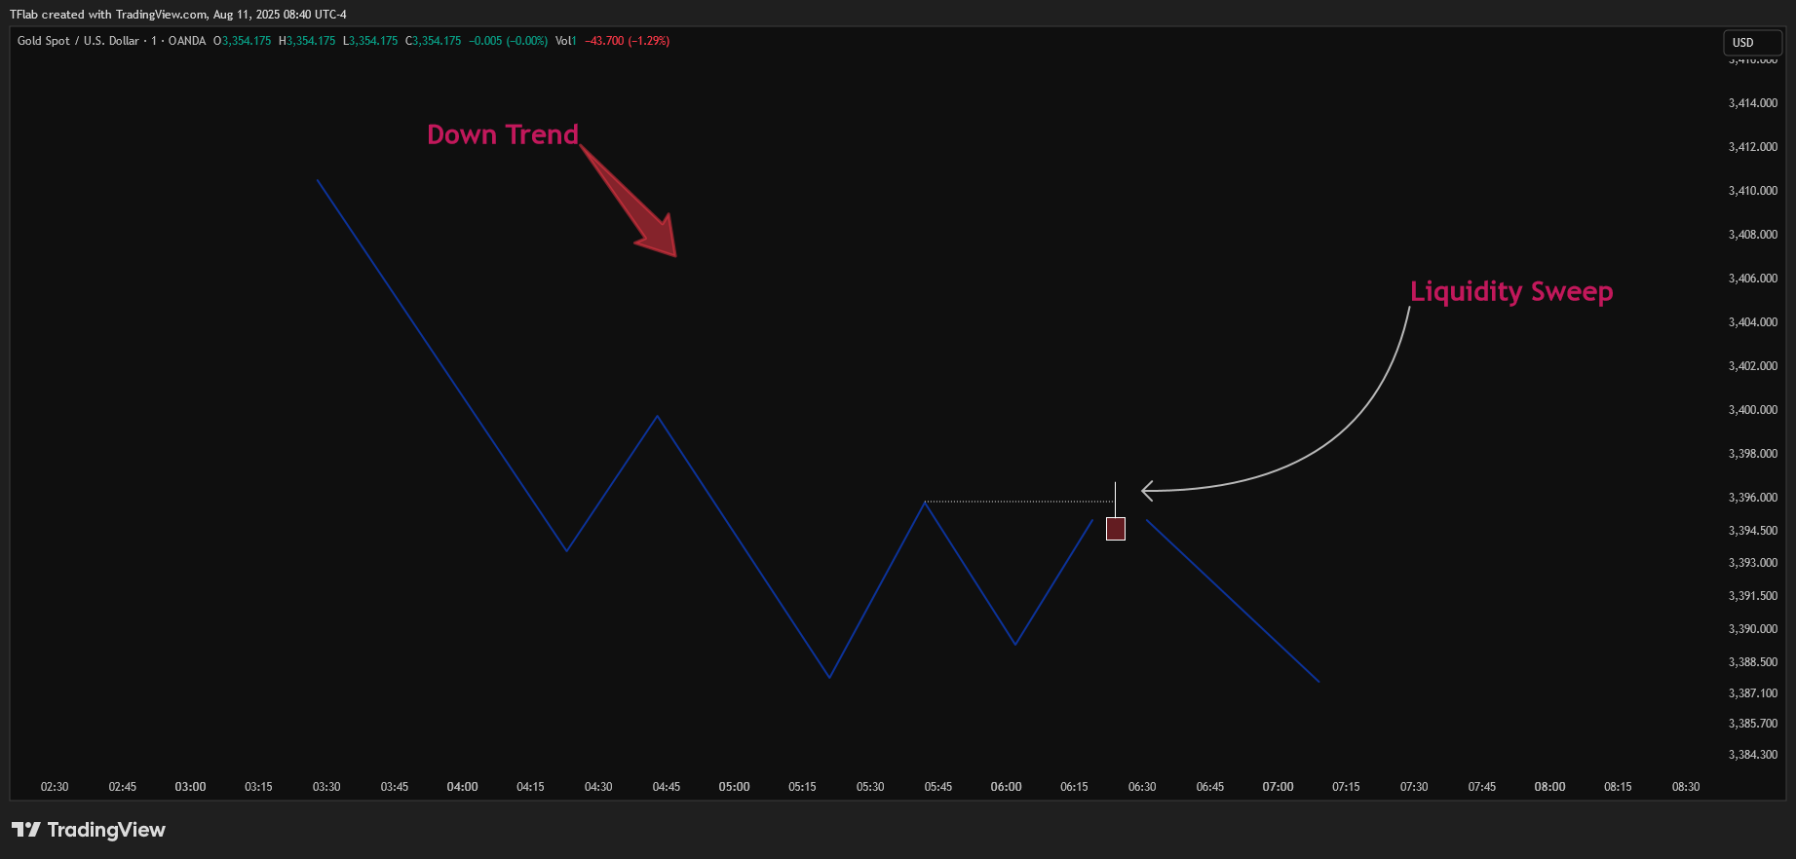Click the 07:15 time axis label

(x=1346, y=787)
